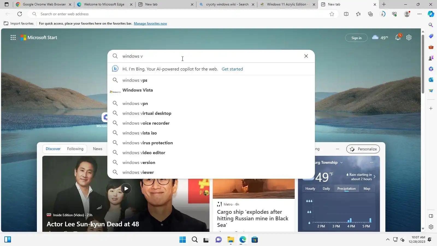Open weather card more options menu
Image resolution: width=437 pixels, height=246 pixels.
click(371, 163)
